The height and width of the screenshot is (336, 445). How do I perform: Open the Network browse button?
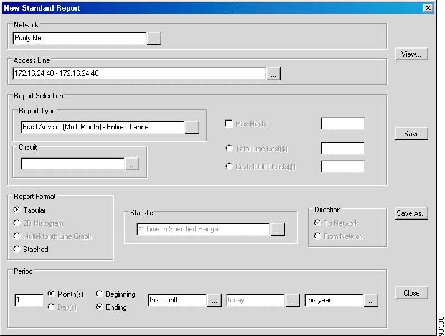coord(154,38)
